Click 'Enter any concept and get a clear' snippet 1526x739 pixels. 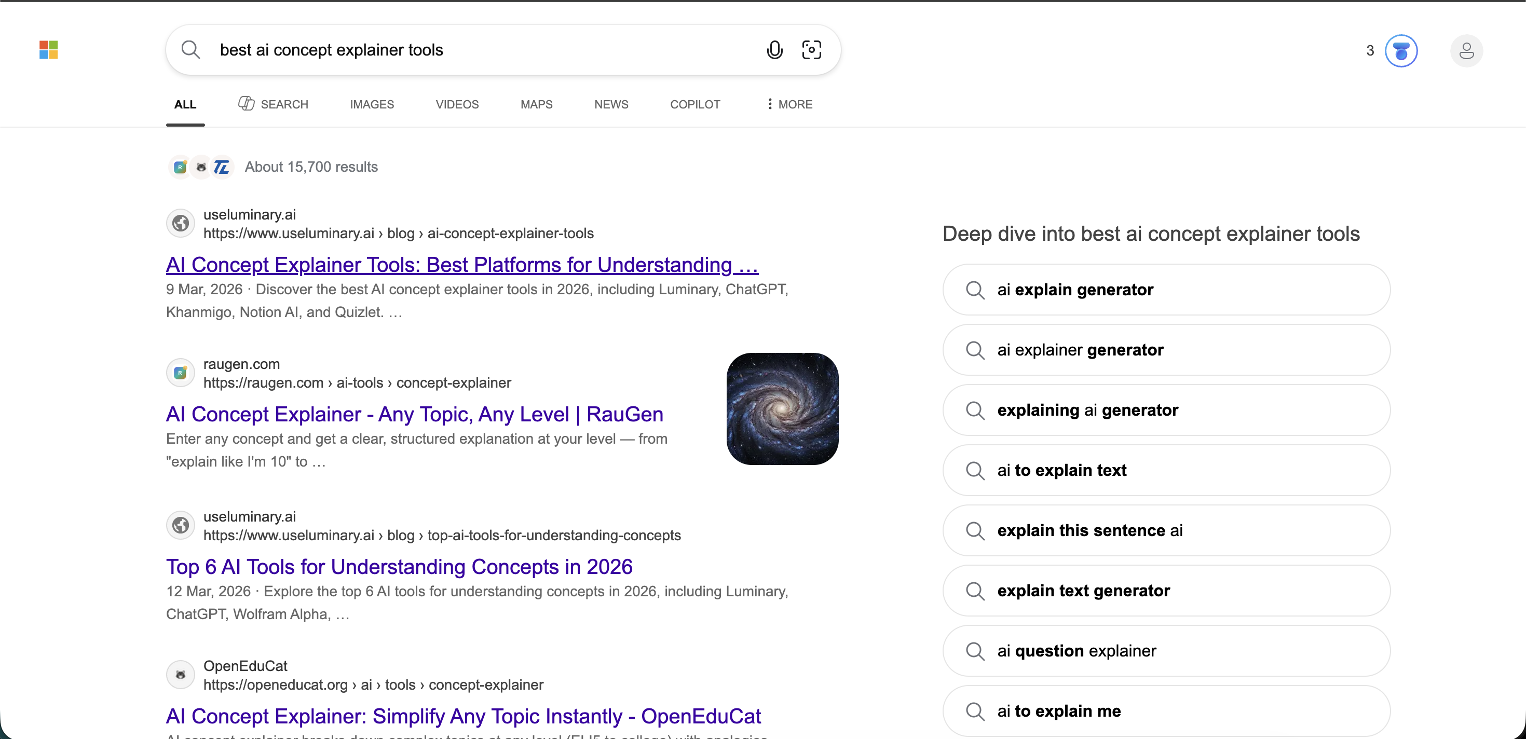click(416, 450)
